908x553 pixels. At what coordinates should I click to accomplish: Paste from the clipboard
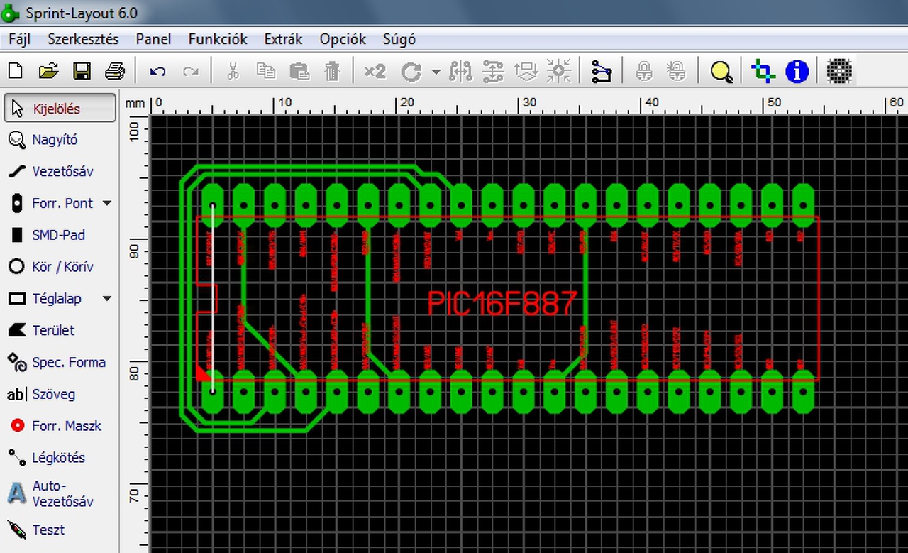299,71
